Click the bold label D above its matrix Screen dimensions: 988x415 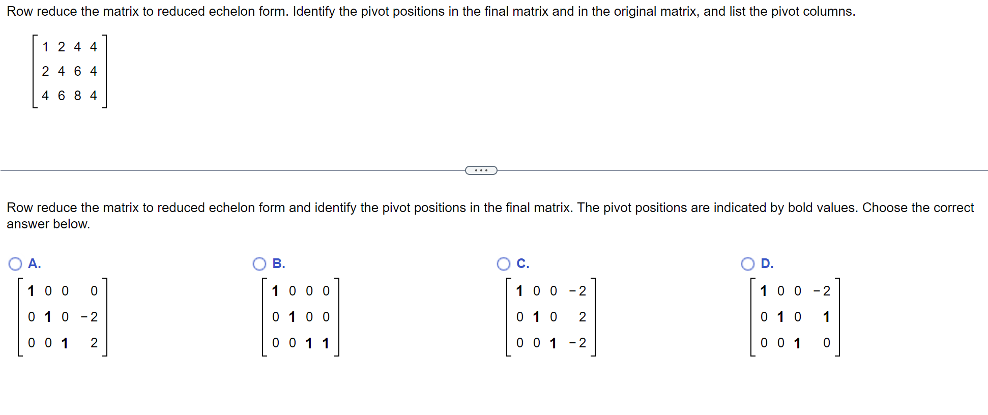(x=766, y=263)
